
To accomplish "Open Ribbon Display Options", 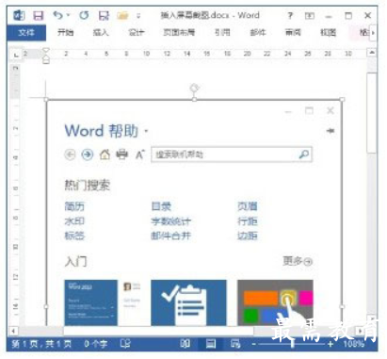I will pos(310,15).
